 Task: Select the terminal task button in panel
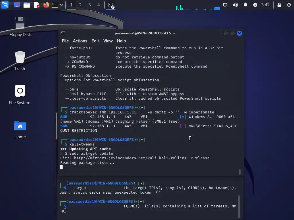pos(111,5)
